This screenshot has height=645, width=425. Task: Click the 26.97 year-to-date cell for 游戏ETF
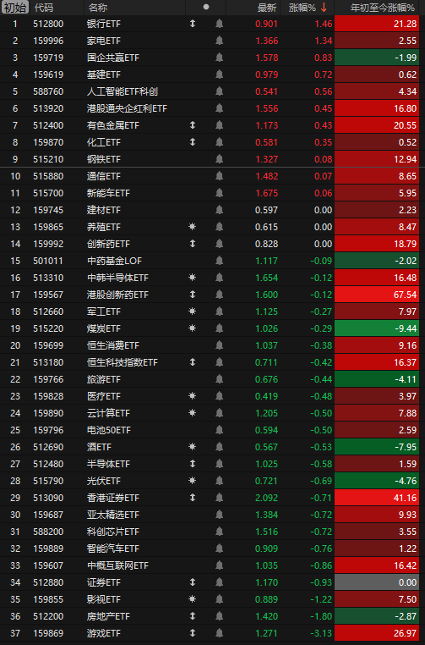tap(377, 633)
